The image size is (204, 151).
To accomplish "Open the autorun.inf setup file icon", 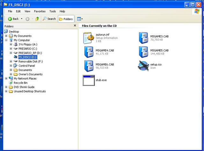I will pyautogui.click(x=88, y=38).
